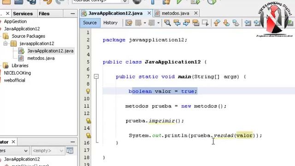
Task: Click Shift Line Left icon
Action: pos(248,23)
